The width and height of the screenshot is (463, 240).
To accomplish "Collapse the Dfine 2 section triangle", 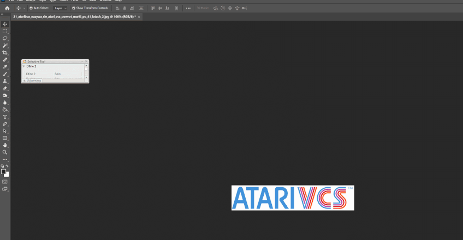I will 23,66.
